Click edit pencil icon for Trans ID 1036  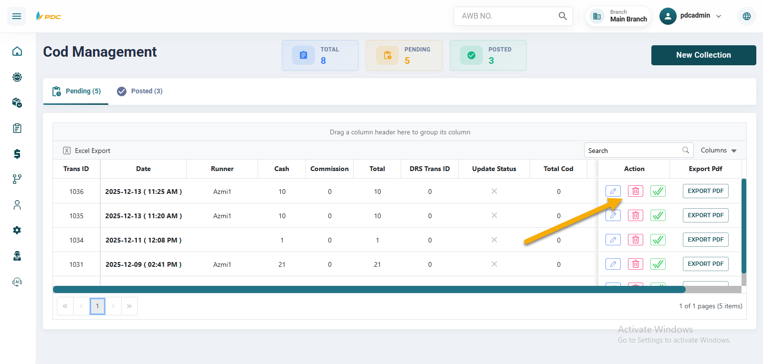pyautogui.click(x=613, y=191)
